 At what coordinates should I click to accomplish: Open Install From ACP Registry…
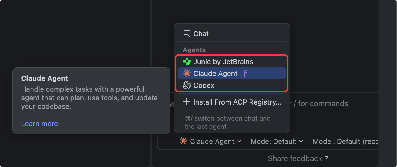[x=237, y=102]
